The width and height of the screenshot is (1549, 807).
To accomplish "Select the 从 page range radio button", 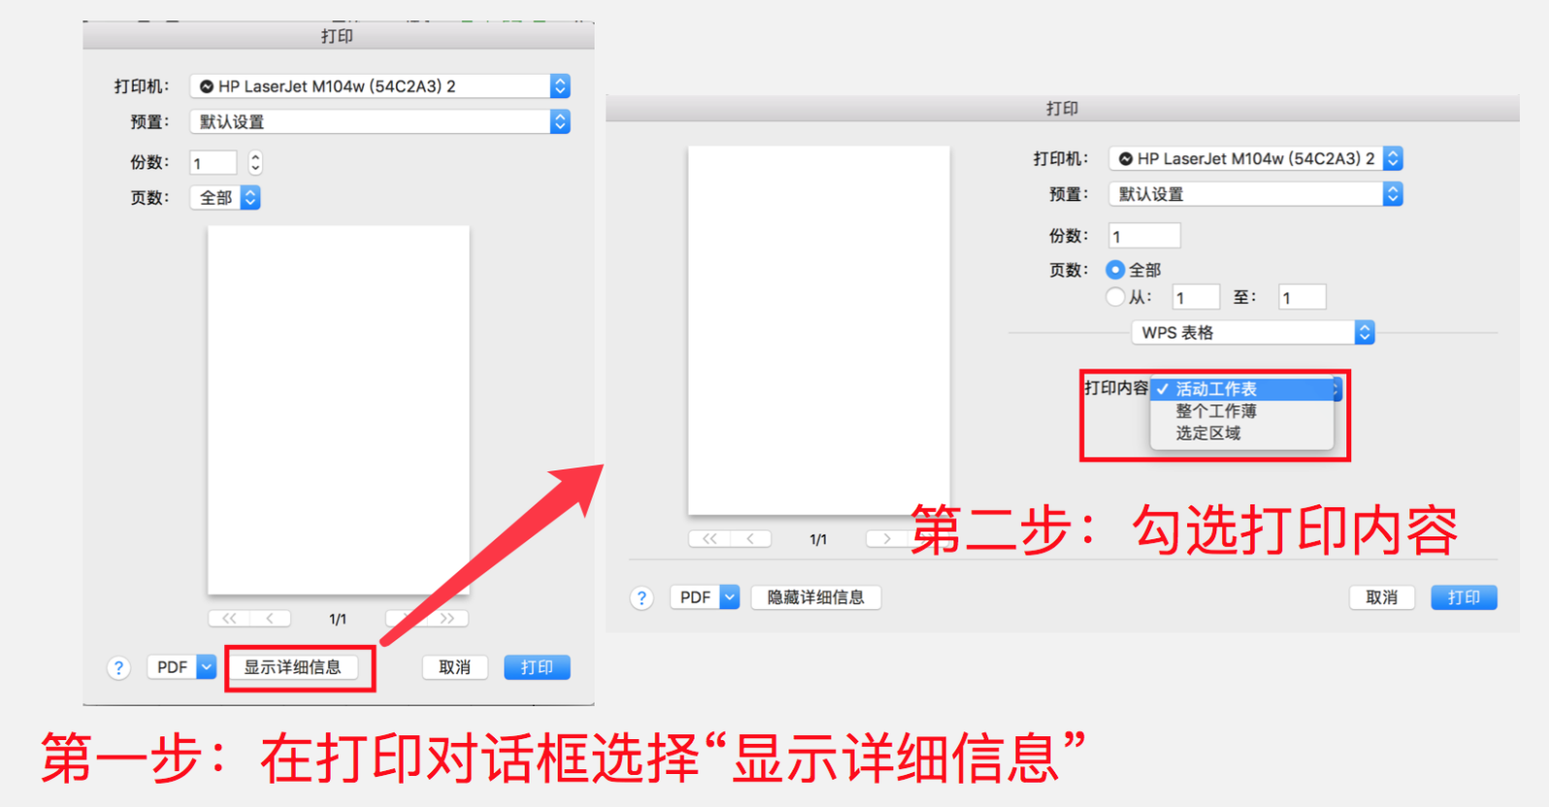I will [x=1115, y=297].
